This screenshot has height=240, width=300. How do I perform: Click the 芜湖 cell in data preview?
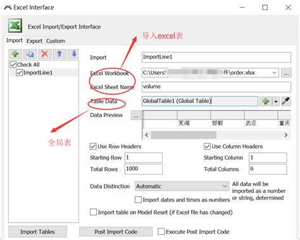tap(194, 123)
